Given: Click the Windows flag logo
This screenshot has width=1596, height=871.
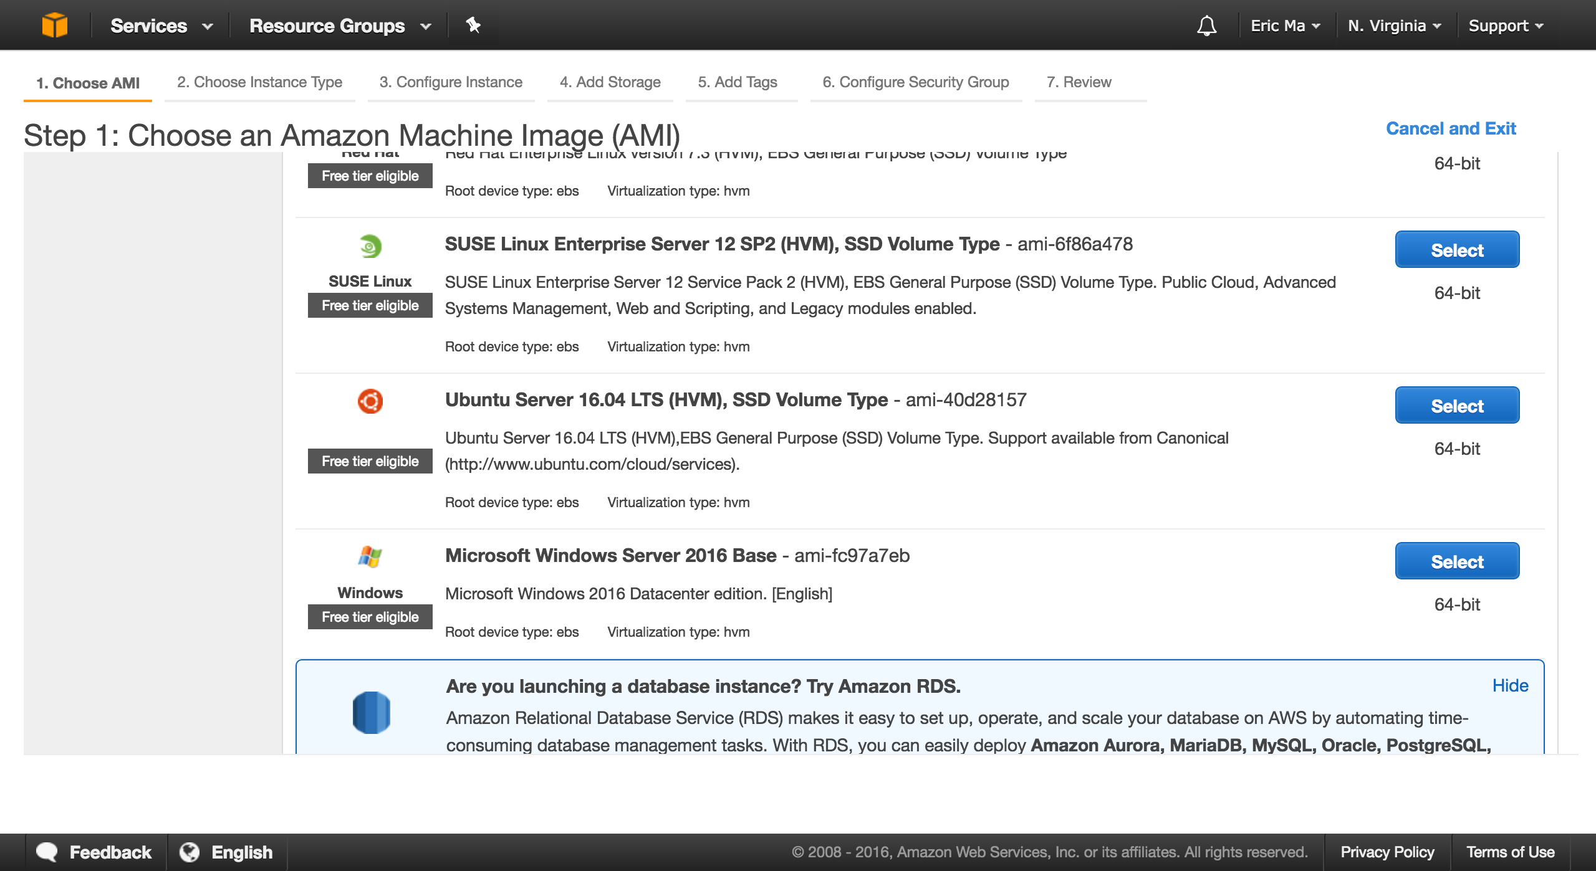Looking at the screenshot, I should click(370, 556).
